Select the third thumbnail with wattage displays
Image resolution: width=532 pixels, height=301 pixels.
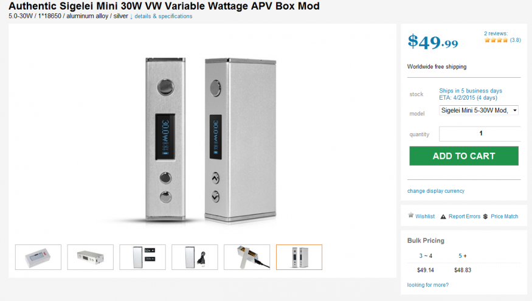[142, 257]
